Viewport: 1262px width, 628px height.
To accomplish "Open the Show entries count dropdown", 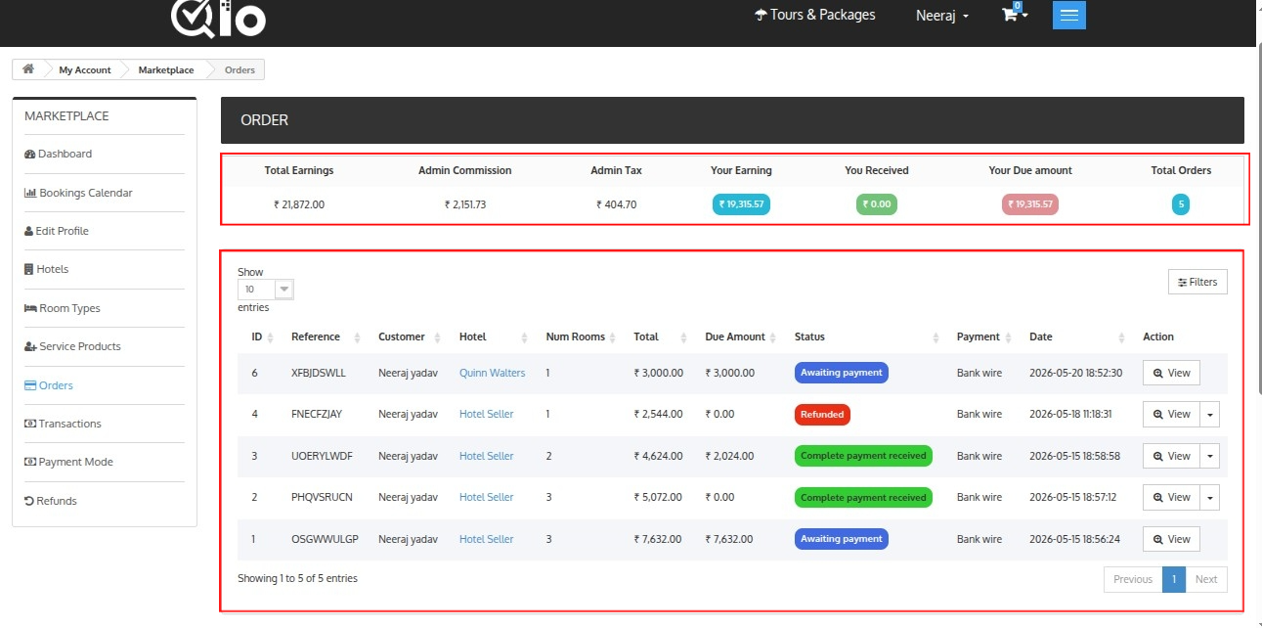I will (x=265, y=290).
